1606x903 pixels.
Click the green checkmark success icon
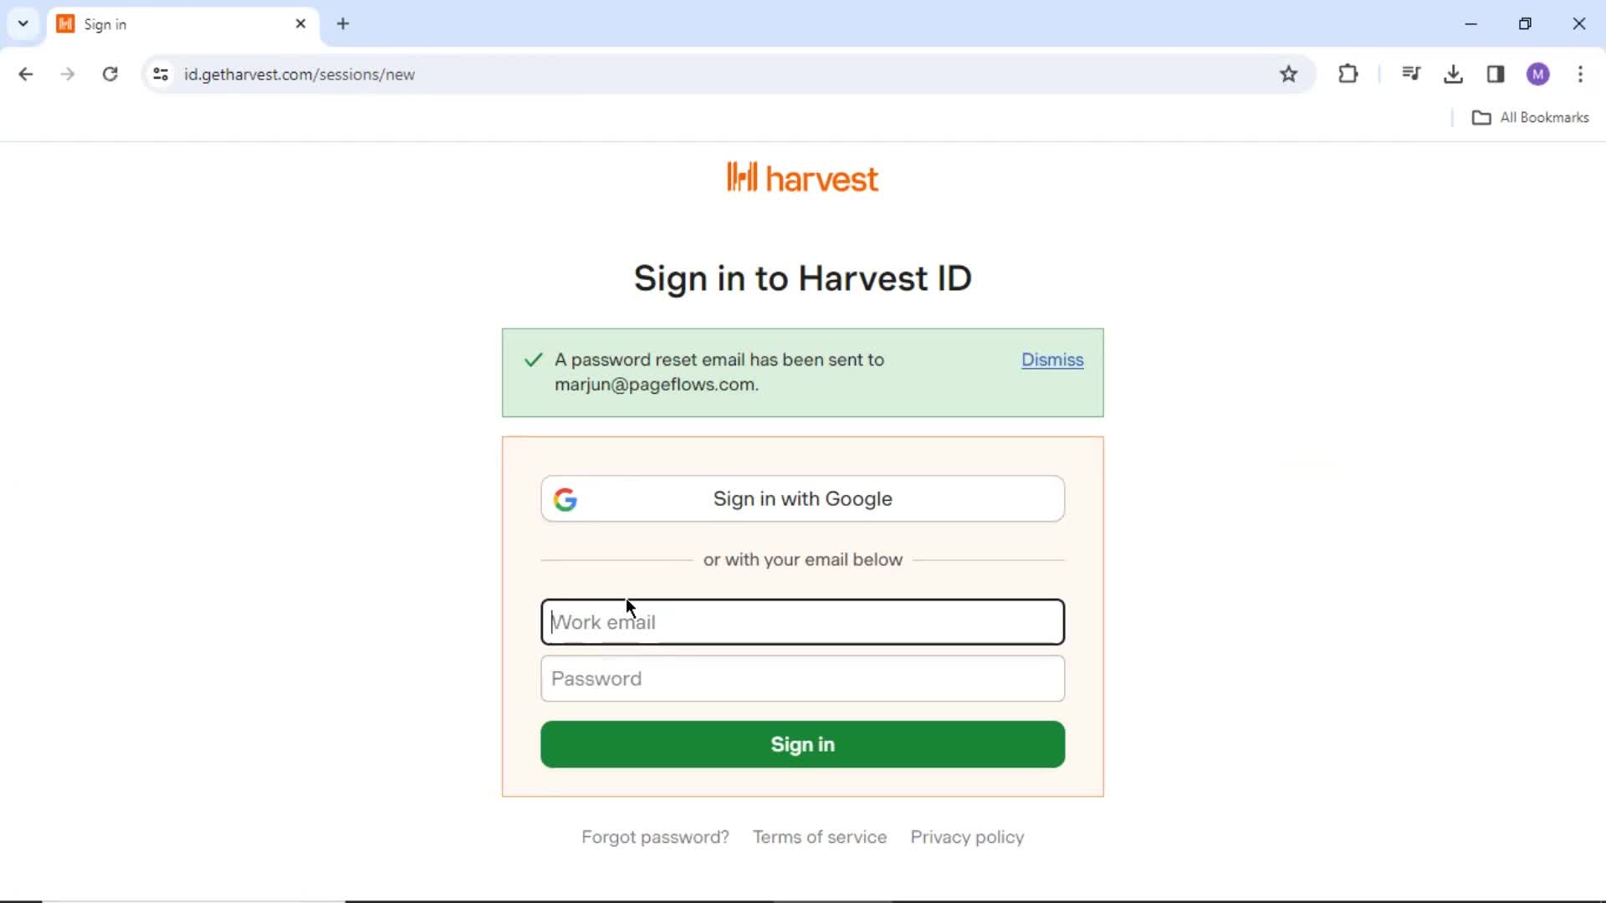pyautogui.click(x=533, y=360)
